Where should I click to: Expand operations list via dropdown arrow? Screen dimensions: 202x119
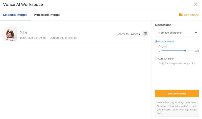196,33
